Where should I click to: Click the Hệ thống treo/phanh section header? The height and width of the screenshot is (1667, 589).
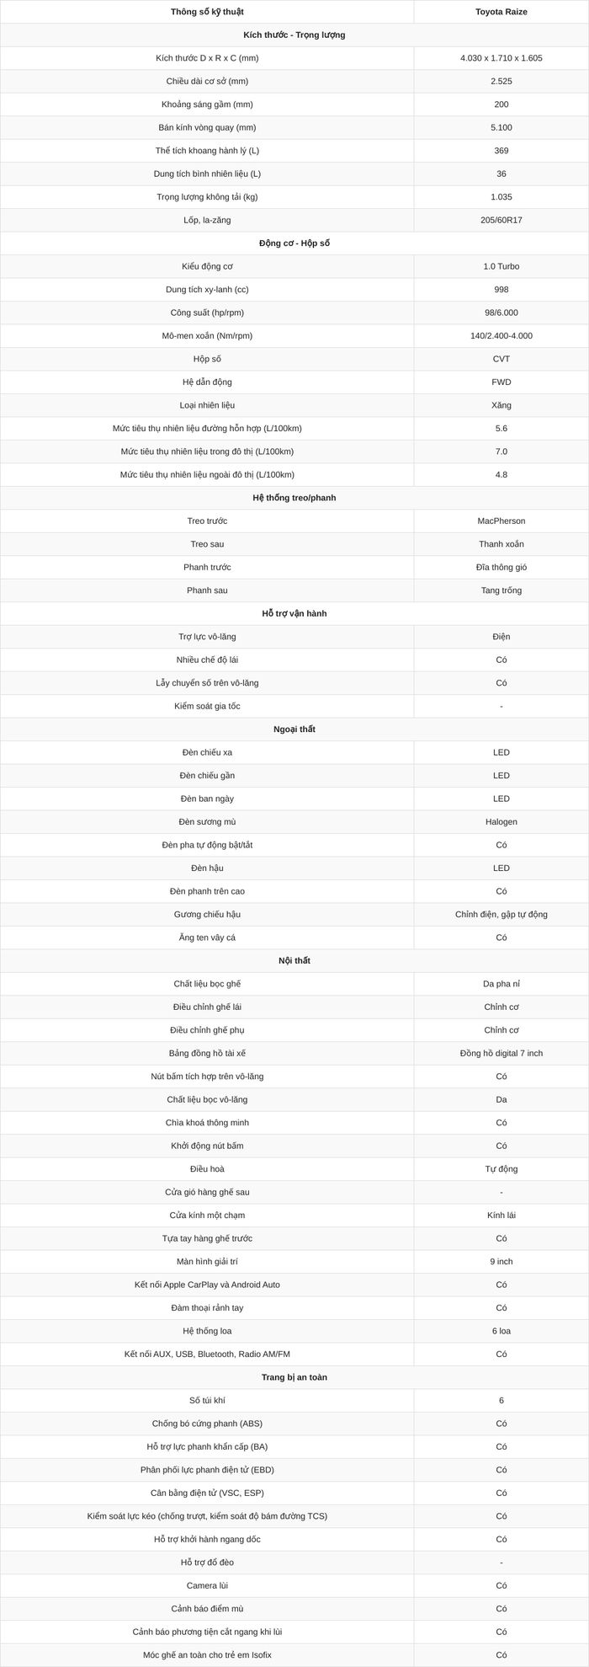(x=294, y=498)
